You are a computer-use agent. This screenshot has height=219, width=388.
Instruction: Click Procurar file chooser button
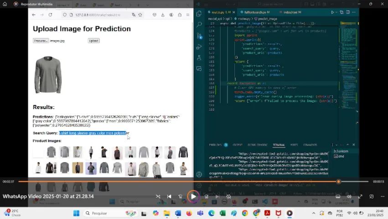point(41,41)
